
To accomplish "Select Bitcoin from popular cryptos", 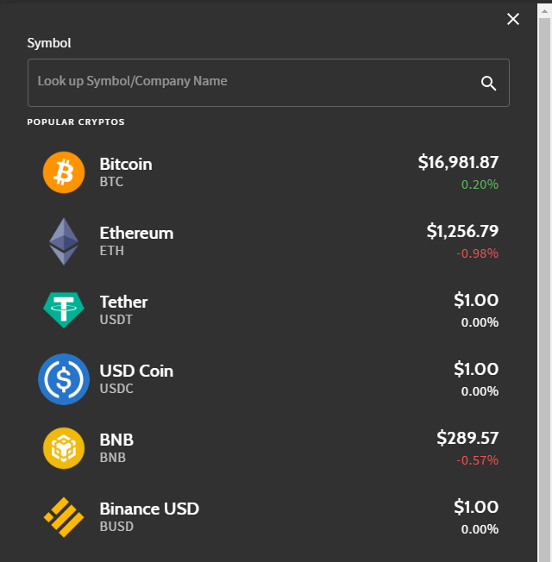I will [x=126, y=164].
